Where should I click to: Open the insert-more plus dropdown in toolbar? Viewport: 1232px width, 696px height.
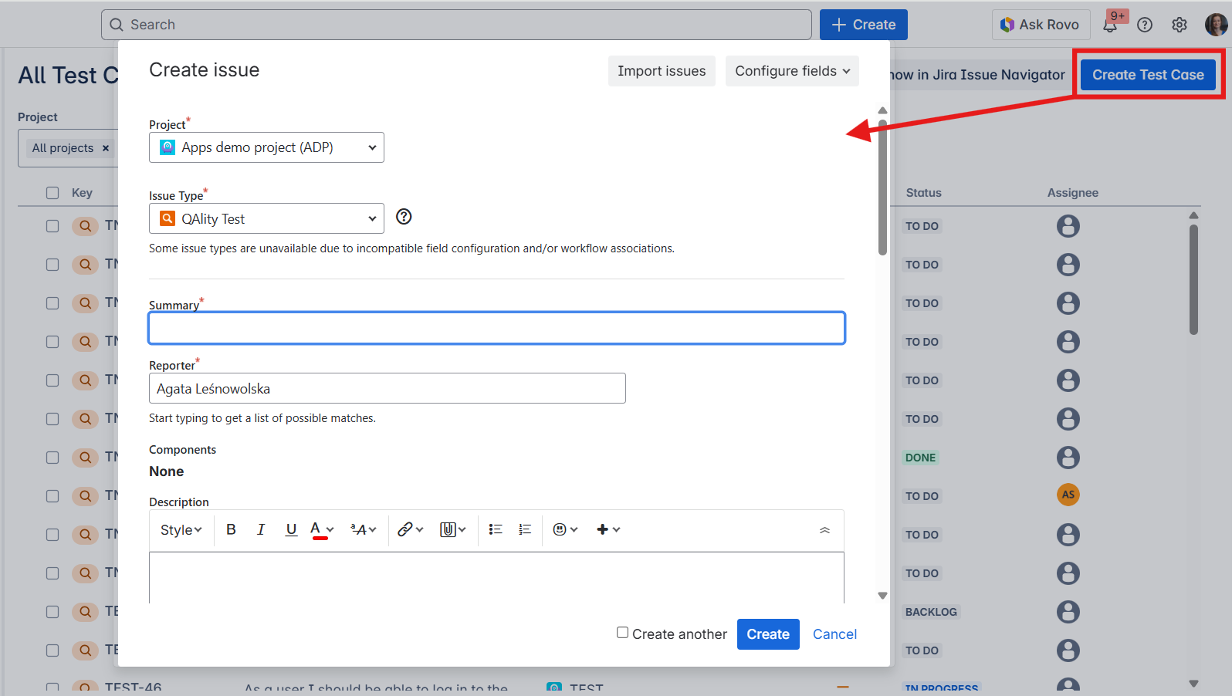pos(608,529)
